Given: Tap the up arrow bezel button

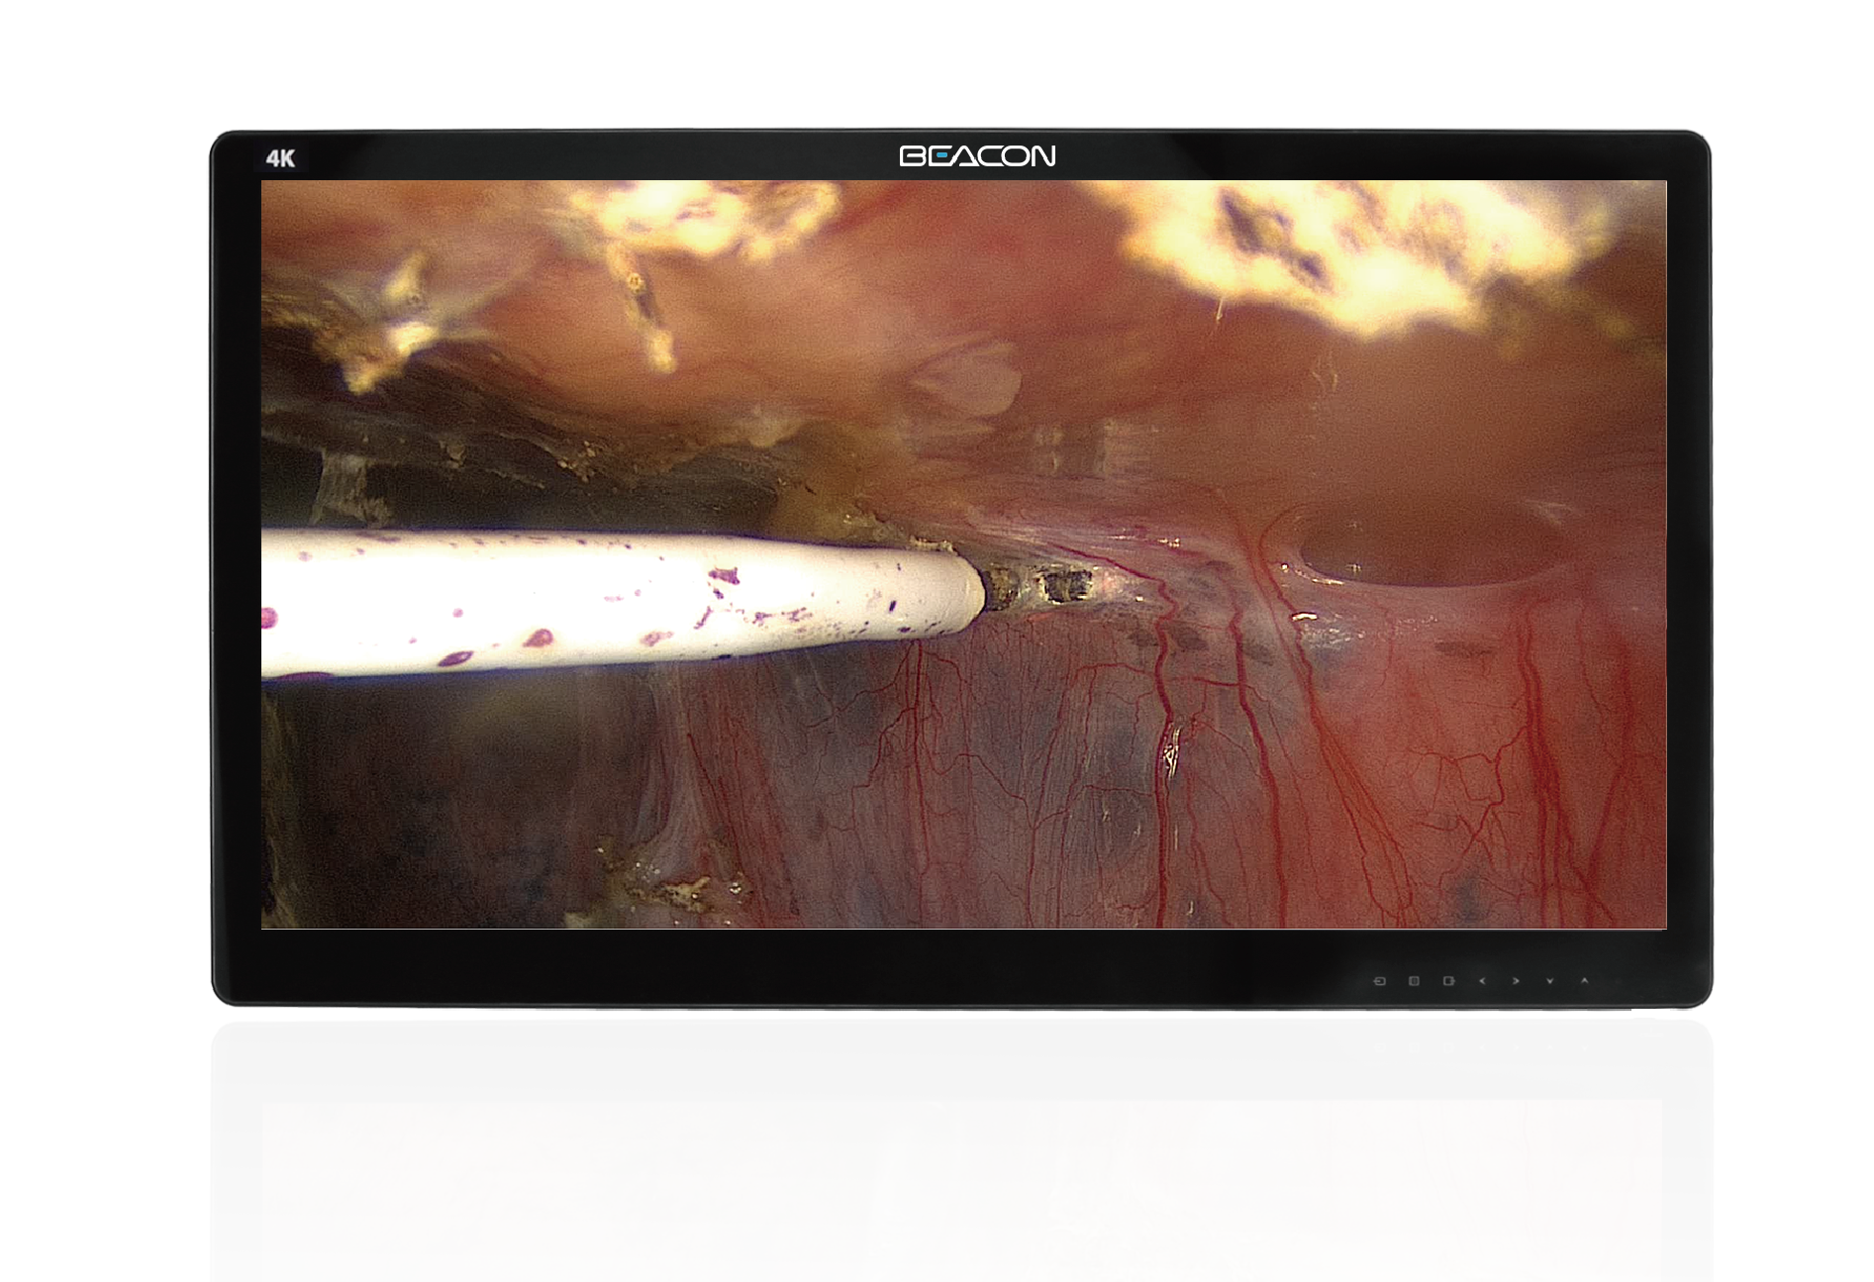Looking at the screenshot, I should (1585, 980).
